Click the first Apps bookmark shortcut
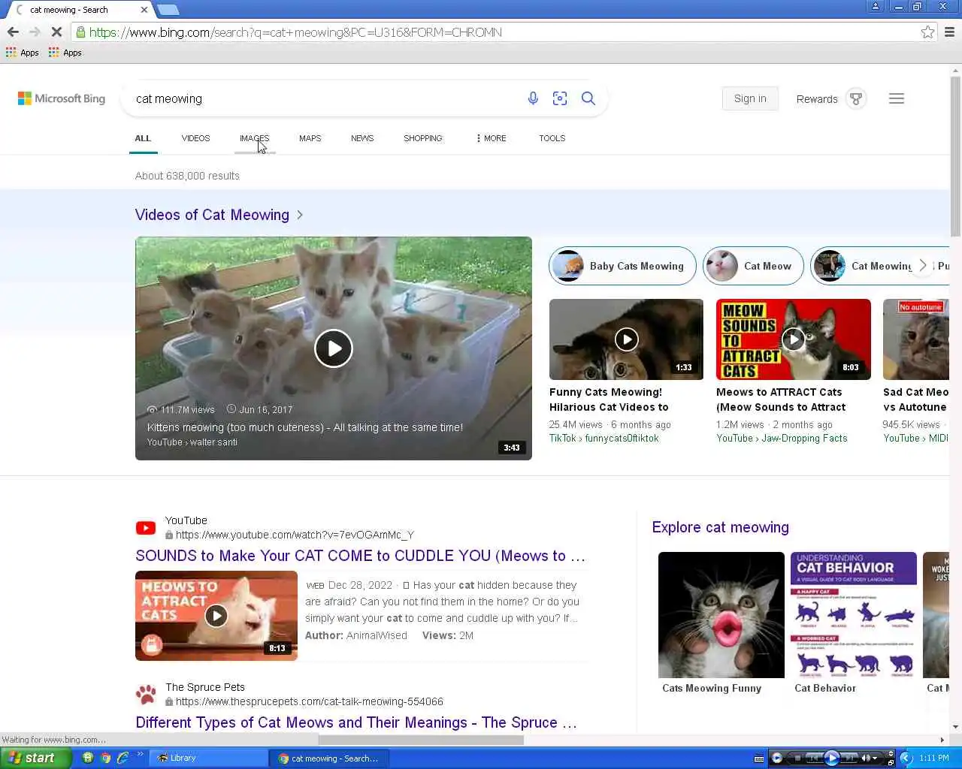This screenshot has height=769, width=962. click(23, 53)
